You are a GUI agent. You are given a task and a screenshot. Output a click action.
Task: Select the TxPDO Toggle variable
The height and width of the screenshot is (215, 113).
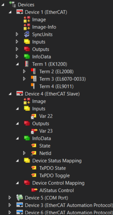coord(55,175)
